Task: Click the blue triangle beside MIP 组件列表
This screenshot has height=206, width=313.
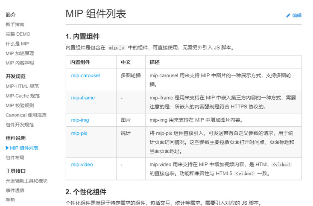Action: click(x=7, y=148)
